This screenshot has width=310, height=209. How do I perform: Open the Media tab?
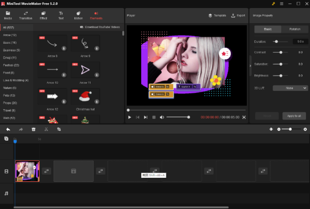(8, 16)
